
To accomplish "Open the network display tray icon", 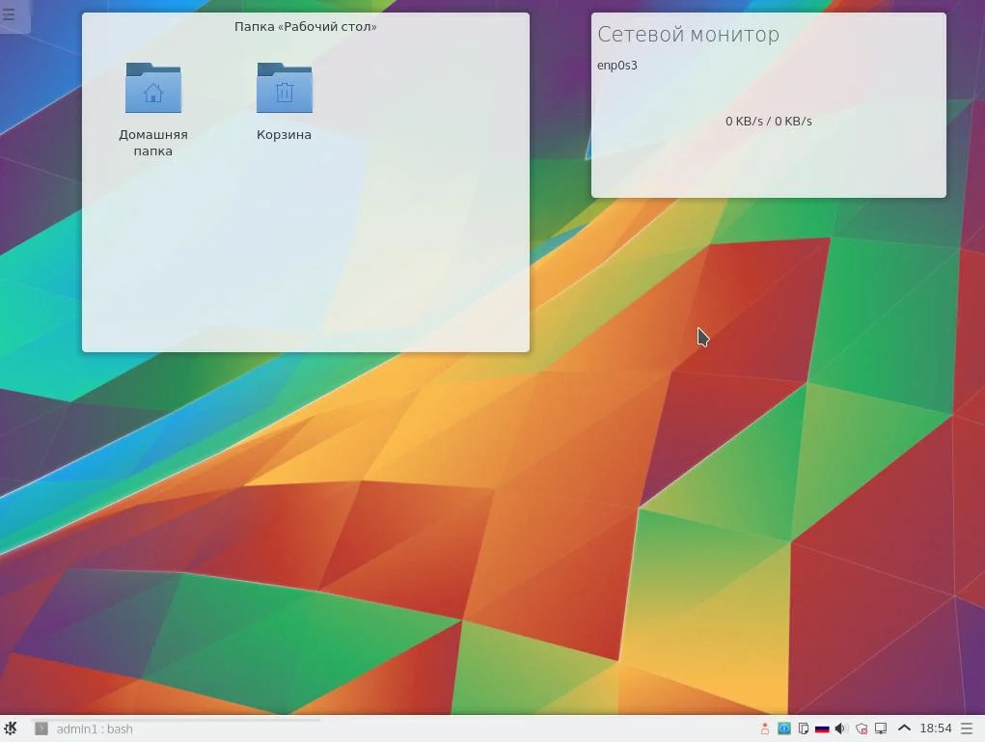I will coord(881,728).
